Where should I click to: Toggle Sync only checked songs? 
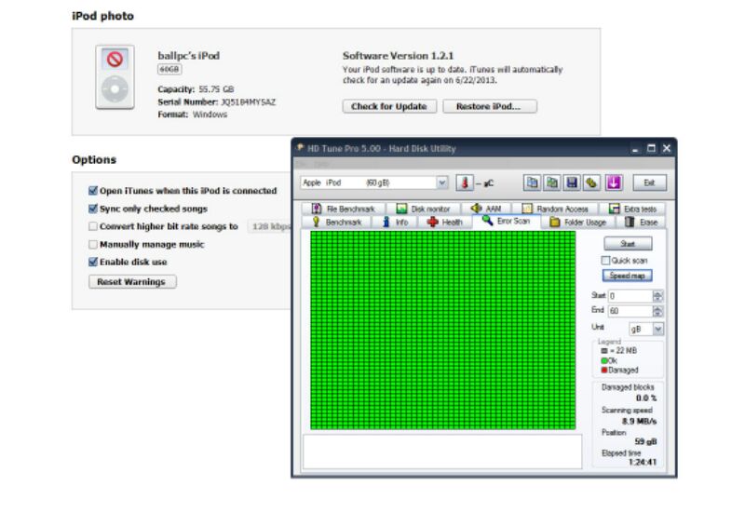click(x=93, y=209)
